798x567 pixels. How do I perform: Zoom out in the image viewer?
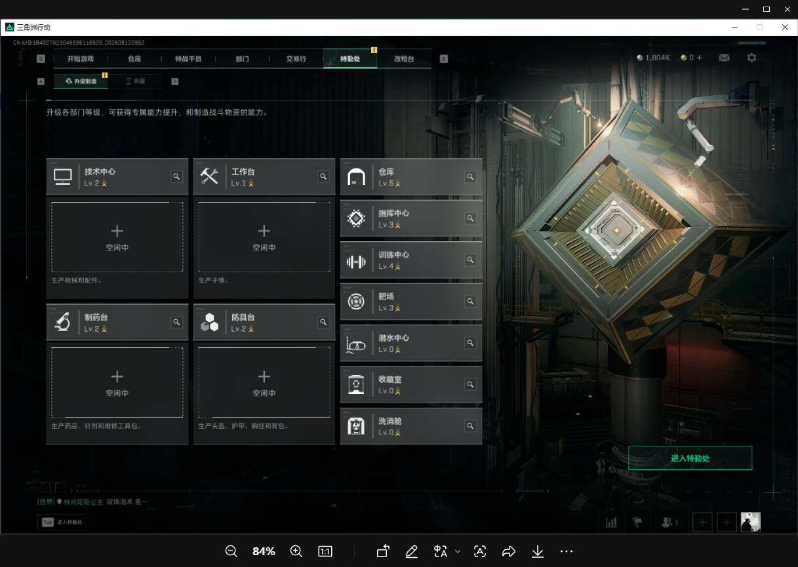click(231, 551)
